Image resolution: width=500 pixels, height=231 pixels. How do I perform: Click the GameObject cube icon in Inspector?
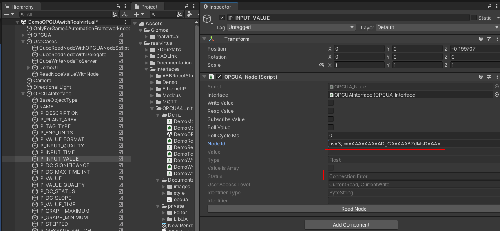point(208,19)
